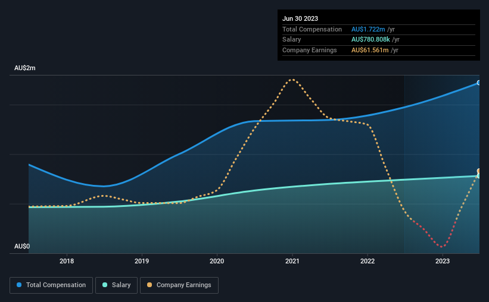Click the tooltip's Salary row label

coord(292,40)
